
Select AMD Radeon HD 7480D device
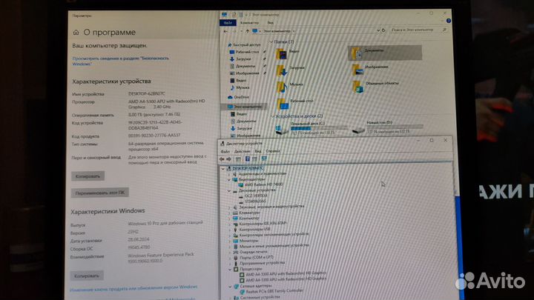point(260,184)
